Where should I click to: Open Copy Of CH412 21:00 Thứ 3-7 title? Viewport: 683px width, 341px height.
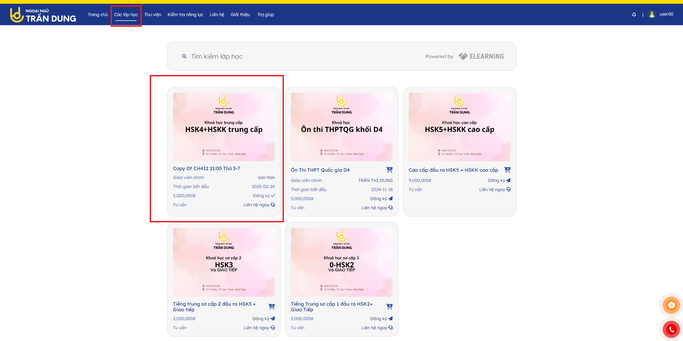(206, 168)
